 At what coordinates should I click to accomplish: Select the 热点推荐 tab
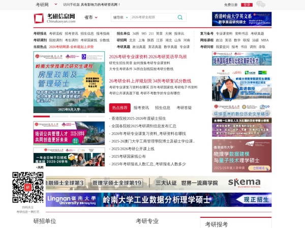click(x=119, y=108)
